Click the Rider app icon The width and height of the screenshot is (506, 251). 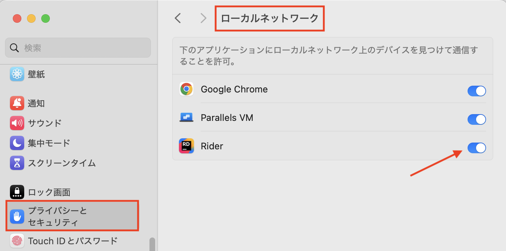click(x=186, y=146)
